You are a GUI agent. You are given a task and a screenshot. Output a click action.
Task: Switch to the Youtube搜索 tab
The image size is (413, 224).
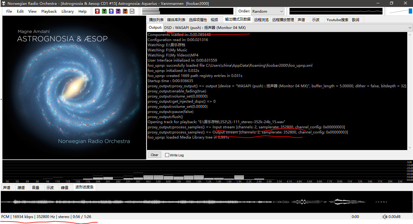coord(337,20)
